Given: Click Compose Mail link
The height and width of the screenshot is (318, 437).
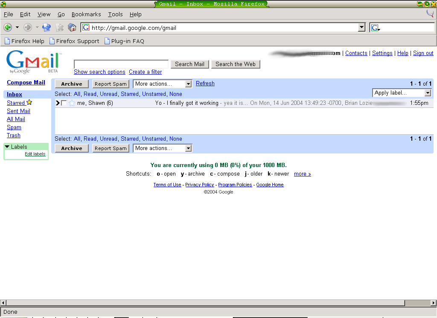Looking at the screenshot, I should tap(26, 82).
